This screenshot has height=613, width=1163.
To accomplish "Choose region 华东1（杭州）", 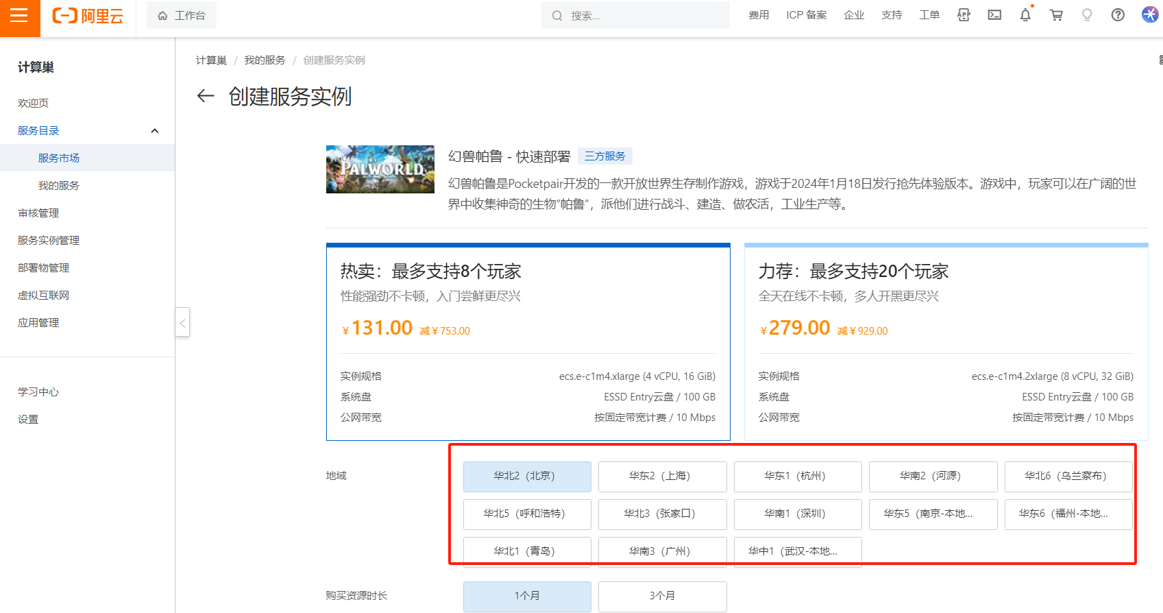I will pyautogui.click(x=798, y=477).
